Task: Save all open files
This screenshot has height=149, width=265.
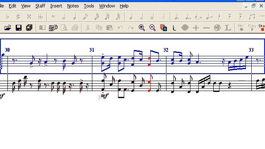Action: (x=29, y=28)
